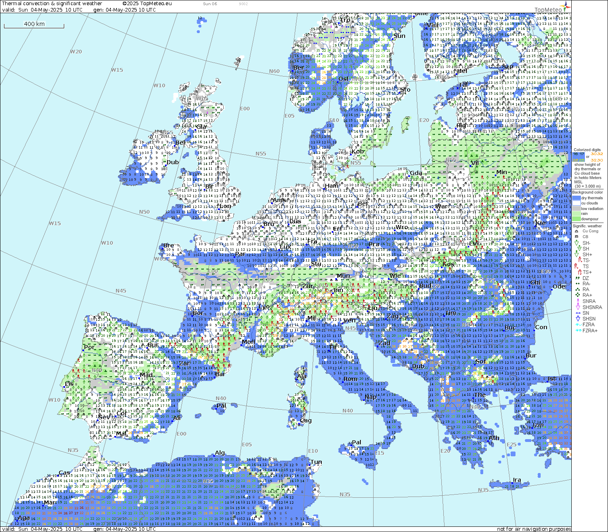Click the 400 km scale bar
The width and height of the screenshot is (608, 532).
tap(34, 24)
